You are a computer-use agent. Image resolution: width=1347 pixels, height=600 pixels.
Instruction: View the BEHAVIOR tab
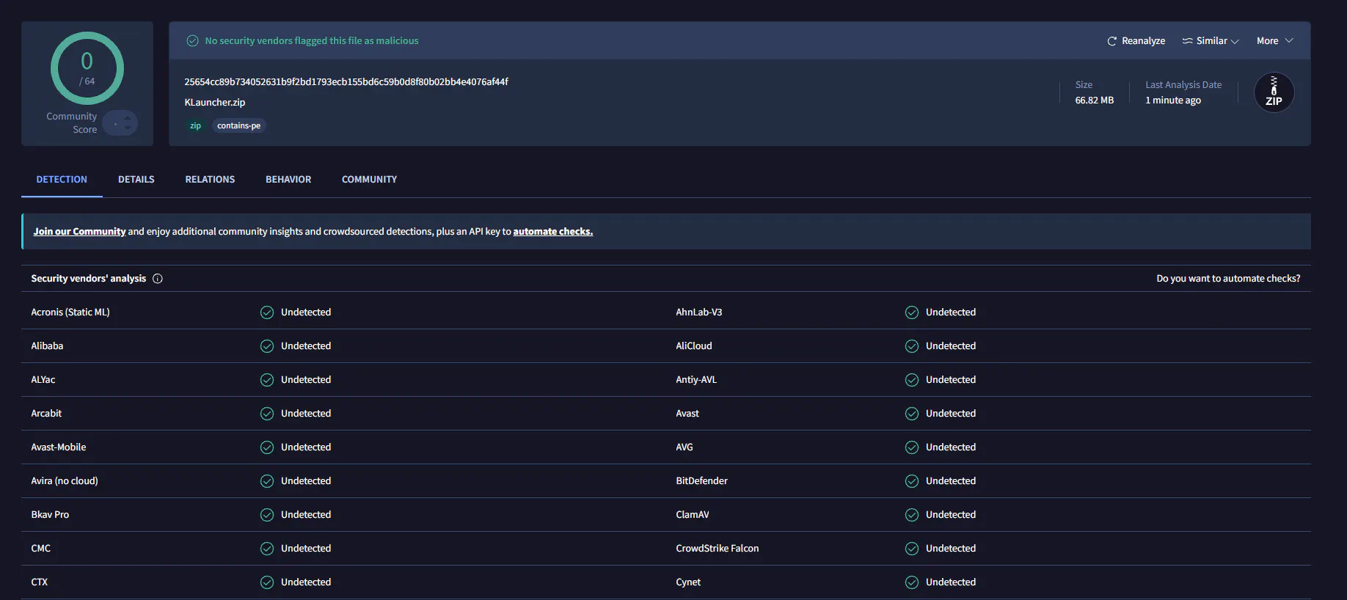tap(288, 180)
